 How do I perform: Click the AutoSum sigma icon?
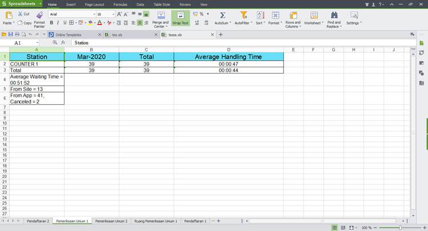[x=223, y=15]
